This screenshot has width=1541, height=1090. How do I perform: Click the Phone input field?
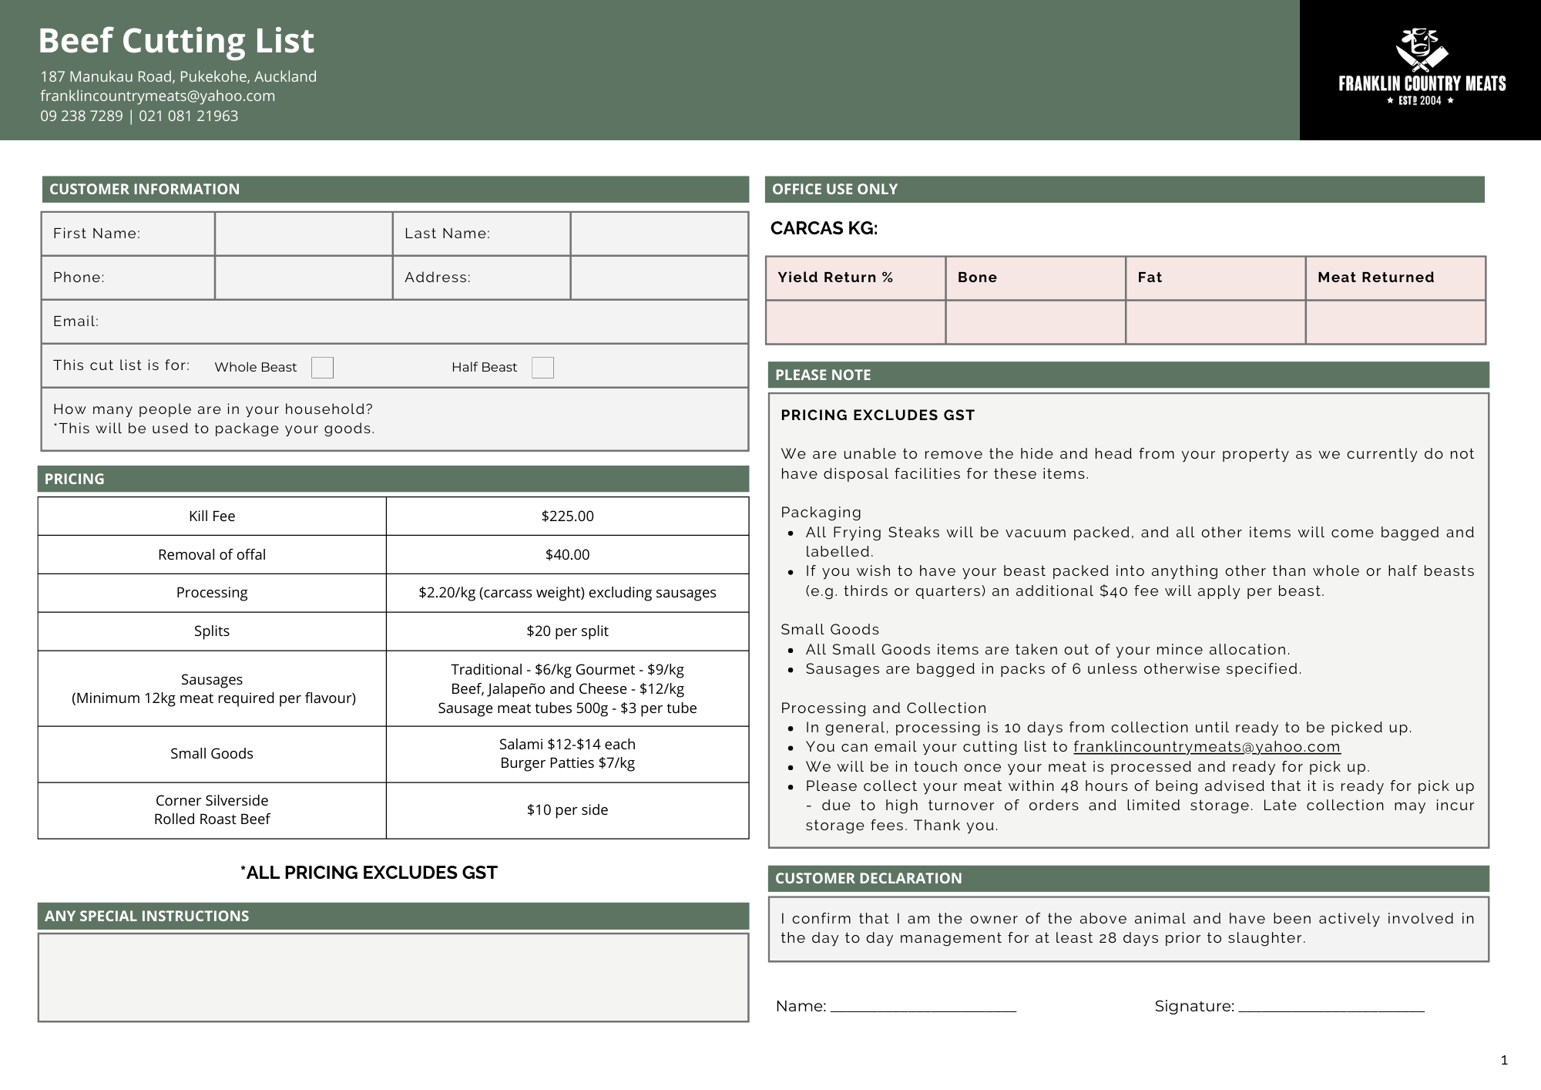tap(304, 278)
